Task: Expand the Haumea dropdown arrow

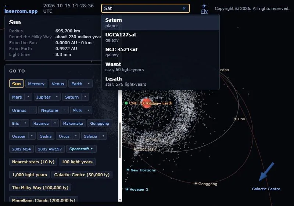Action: click(55, 123)
